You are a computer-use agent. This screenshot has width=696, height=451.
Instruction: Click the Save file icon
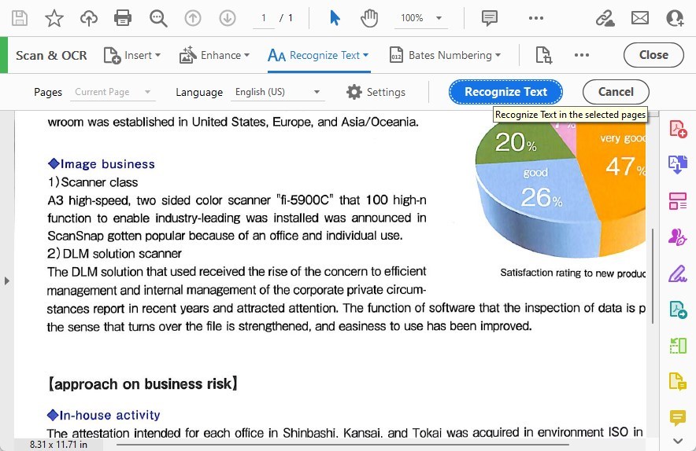[20, 18]
